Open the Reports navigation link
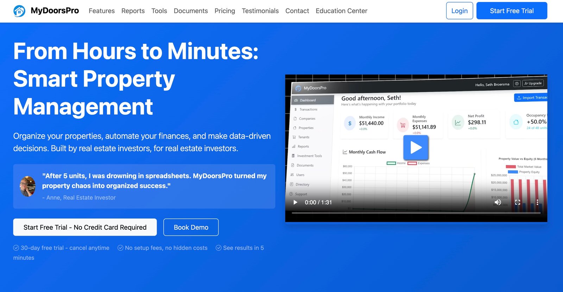 133,11
